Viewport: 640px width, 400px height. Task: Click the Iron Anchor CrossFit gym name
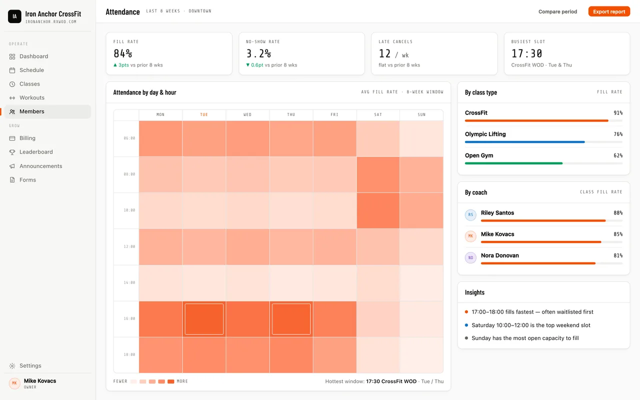53,14
